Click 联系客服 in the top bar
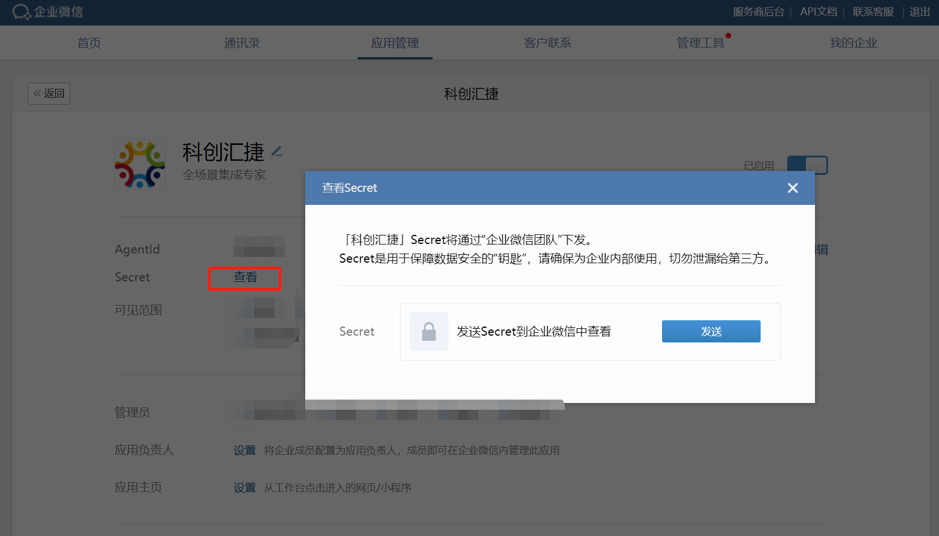The width and height of the screenshot is (939, 536). click(x=873, y=12)
